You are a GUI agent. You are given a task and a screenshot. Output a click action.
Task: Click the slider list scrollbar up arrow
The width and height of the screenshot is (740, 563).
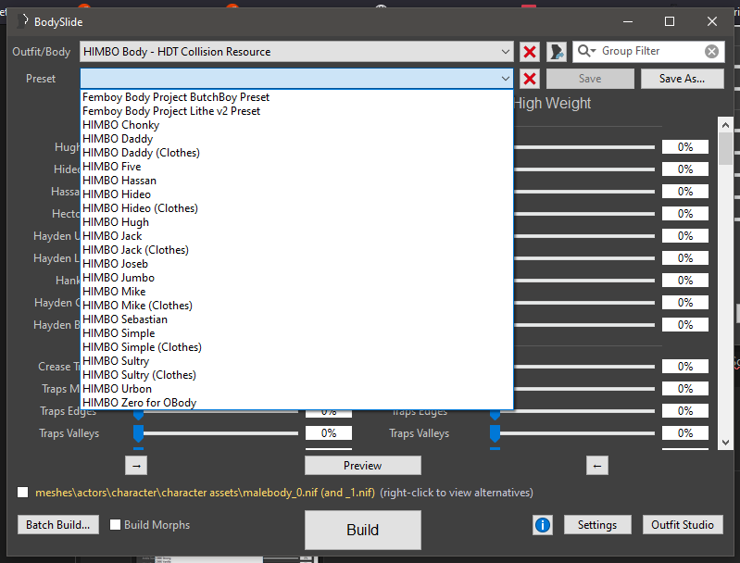point(726,125)
